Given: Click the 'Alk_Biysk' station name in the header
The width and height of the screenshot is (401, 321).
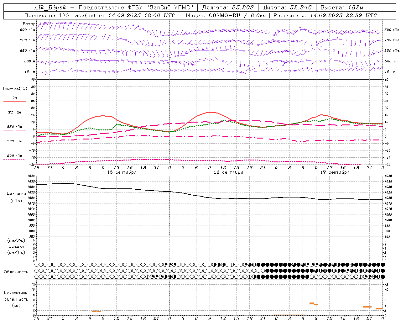Looking at the screenshot, I should coord(50,8).
